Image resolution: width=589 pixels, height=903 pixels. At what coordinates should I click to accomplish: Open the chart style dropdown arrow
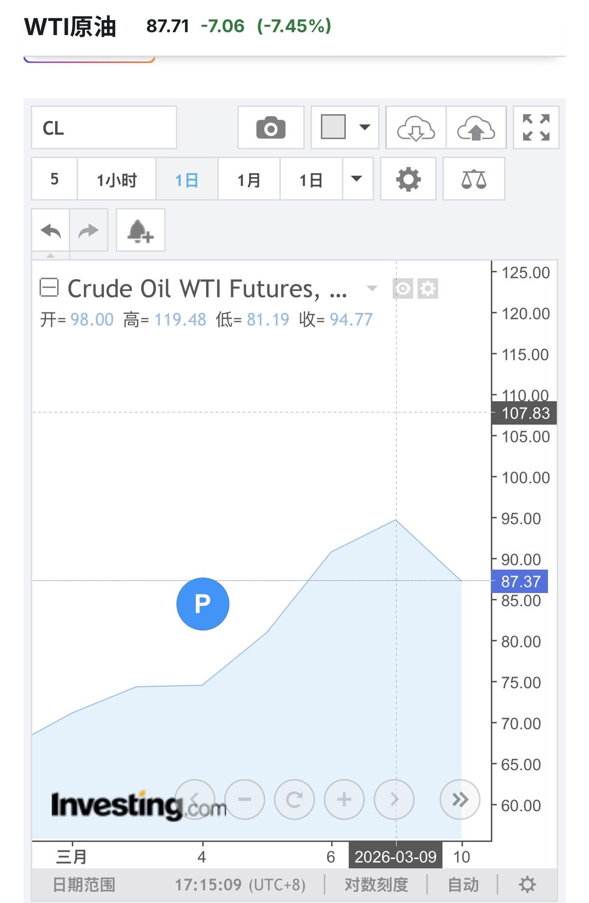(x=364, y=127)
